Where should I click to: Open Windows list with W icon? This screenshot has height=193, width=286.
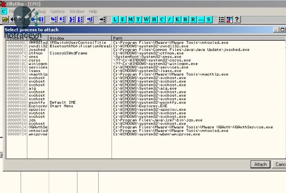click(x=146, y=20)
